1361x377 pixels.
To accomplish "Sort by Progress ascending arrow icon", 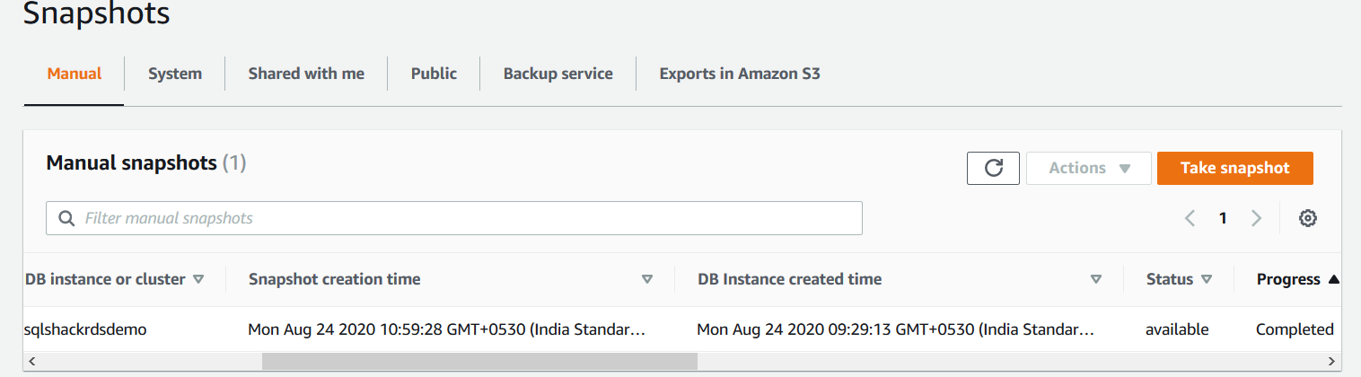I will point(1333,280).
